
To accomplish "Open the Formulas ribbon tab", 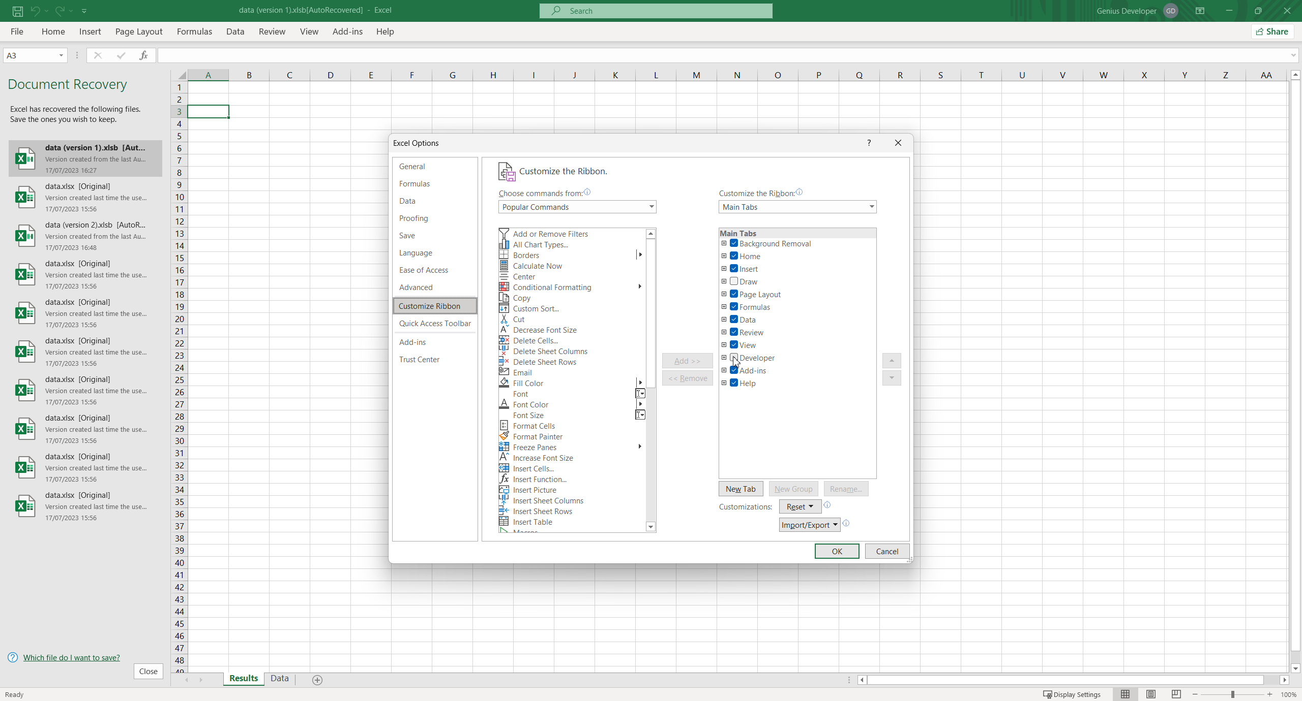I will (194, 31).
